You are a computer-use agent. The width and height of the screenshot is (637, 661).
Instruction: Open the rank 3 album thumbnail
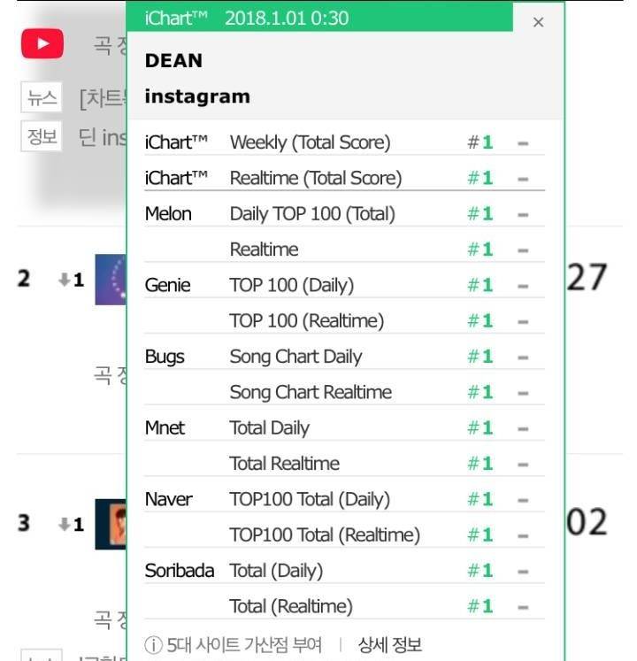(x=111, y=524)
